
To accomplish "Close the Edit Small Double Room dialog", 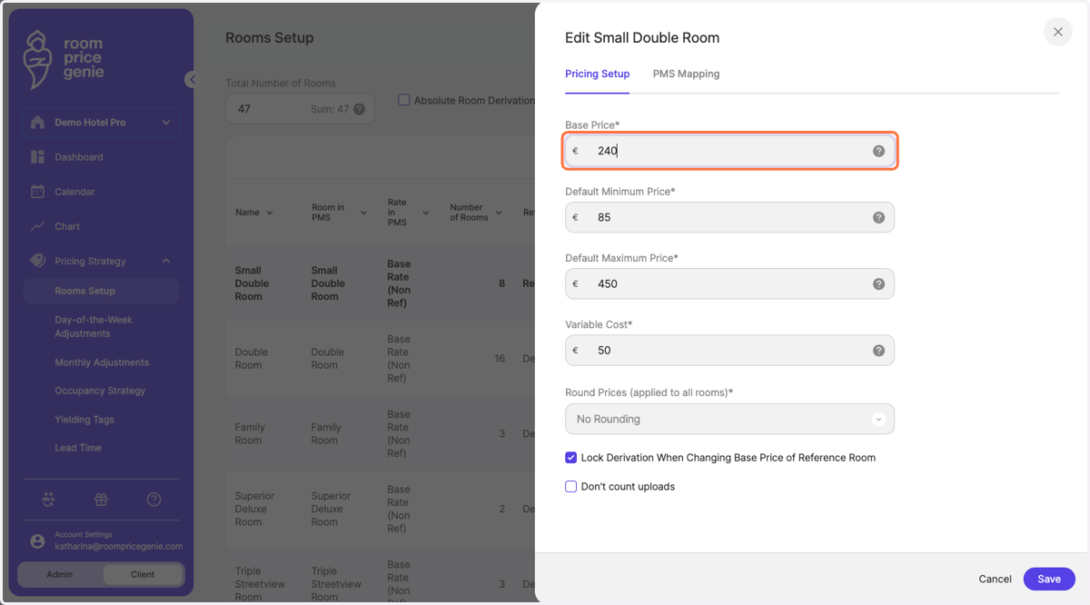I will coord(1057,32).
